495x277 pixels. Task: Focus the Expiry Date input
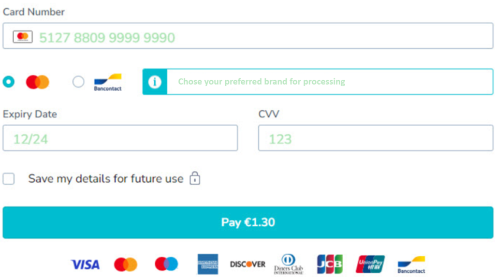[x=120, y=139]
